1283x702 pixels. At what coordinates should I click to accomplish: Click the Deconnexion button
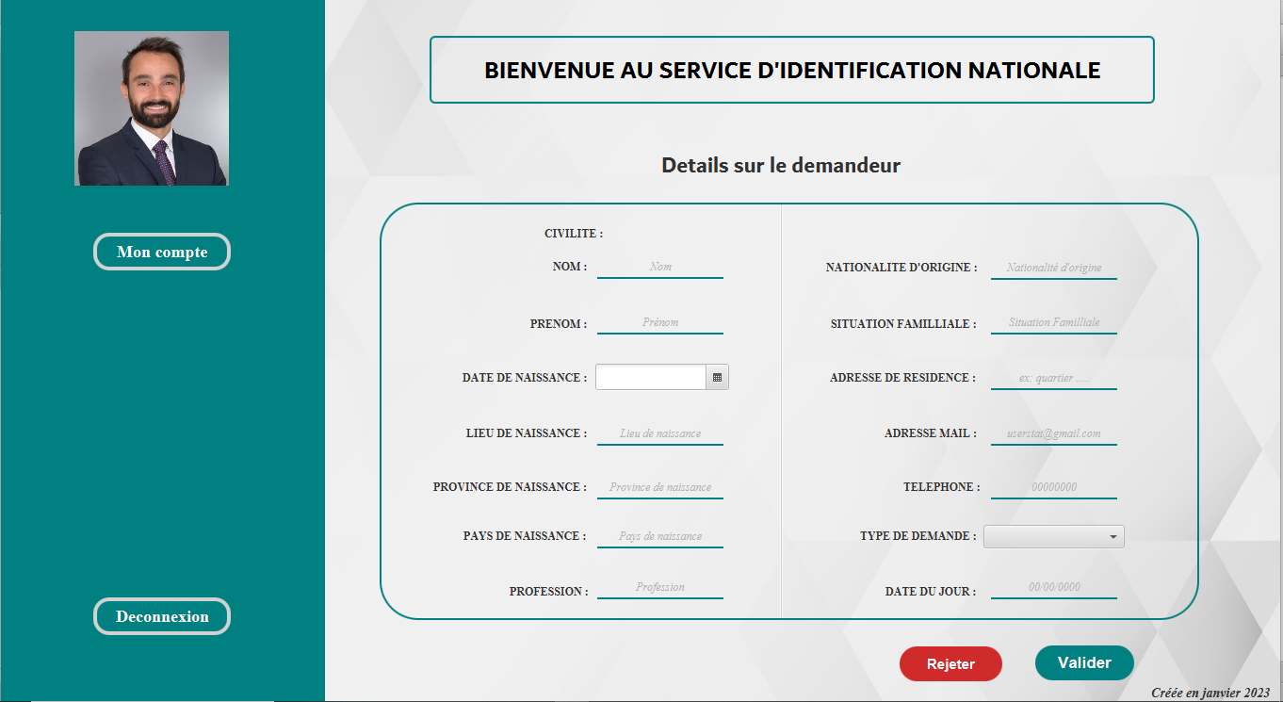161,615
